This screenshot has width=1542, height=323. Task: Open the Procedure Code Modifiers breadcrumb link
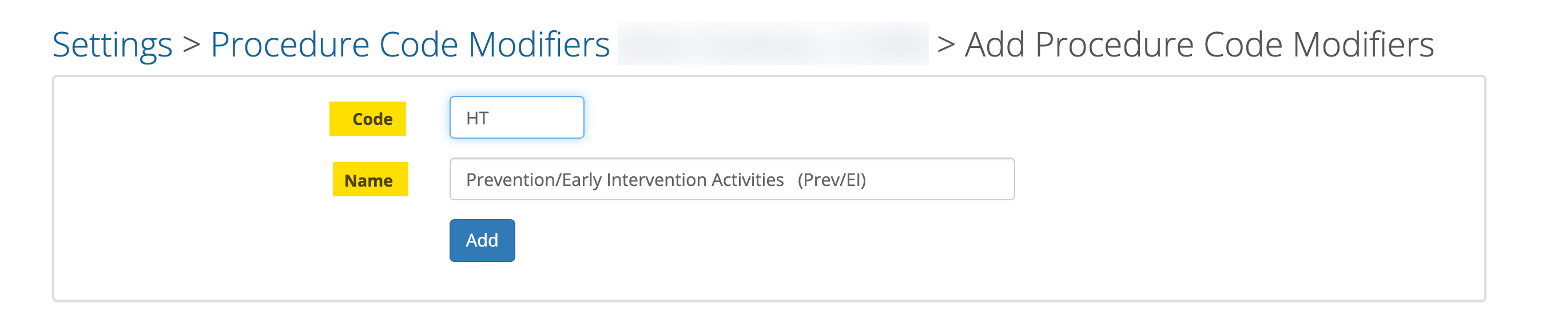pos(410,45)
